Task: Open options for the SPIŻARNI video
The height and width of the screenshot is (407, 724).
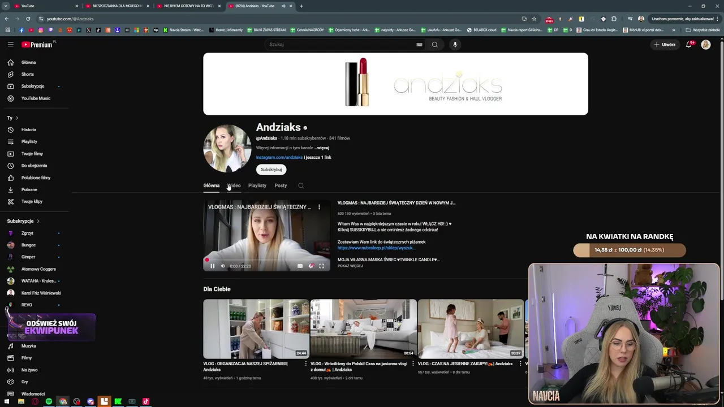Action: (306, 363)
